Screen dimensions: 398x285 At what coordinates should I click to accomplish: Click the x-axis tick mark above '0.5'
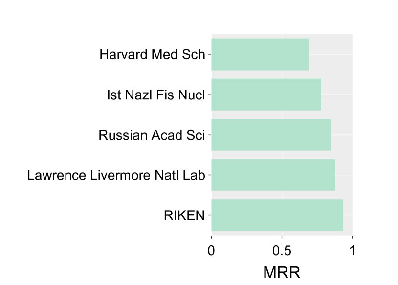[x=282, y=237]
